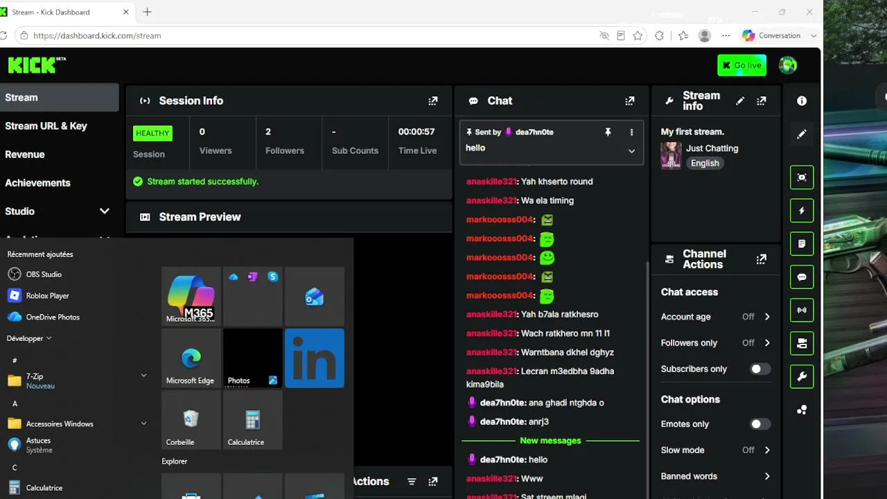Edit stream info with the pencil beside its title

(x=740, y=101)
